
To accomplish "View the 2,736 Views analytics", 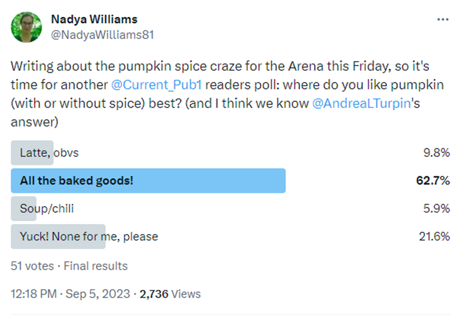I will 170,294.
